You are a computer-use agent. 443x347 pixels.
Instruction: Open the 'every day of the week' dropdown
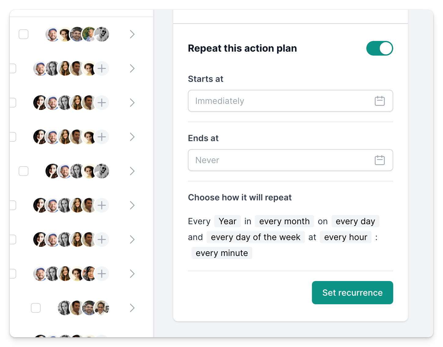coord(255,237)
